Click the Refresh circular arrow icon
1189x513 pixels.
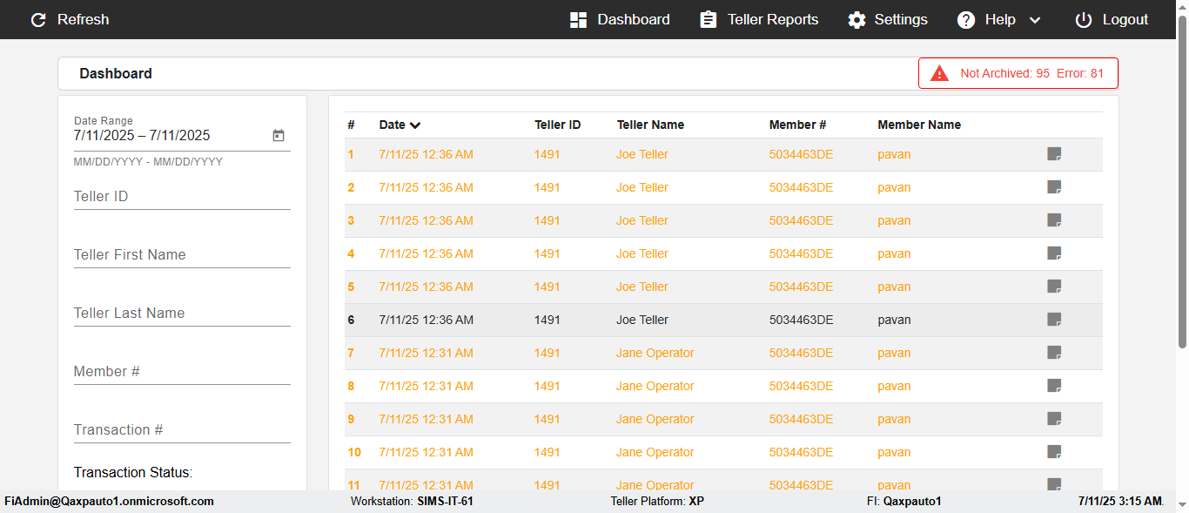(x=38, y=20)
